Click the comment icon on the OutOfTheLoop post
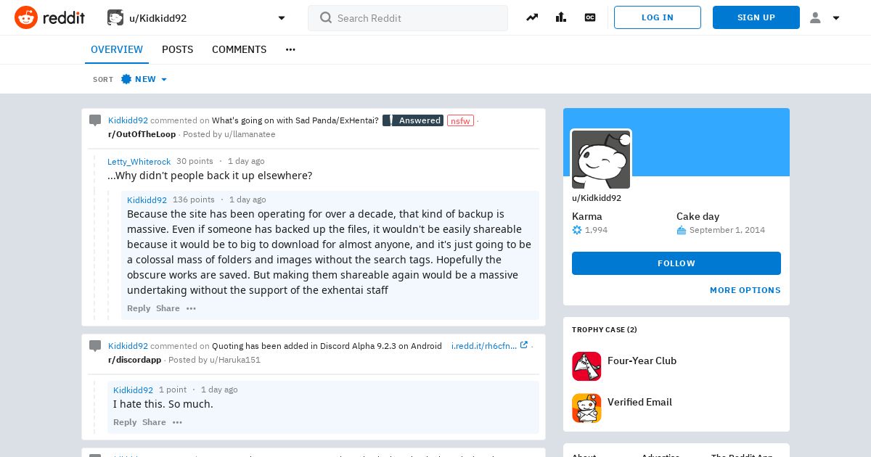This screenshot has width=871, height=457. [95, 120]
